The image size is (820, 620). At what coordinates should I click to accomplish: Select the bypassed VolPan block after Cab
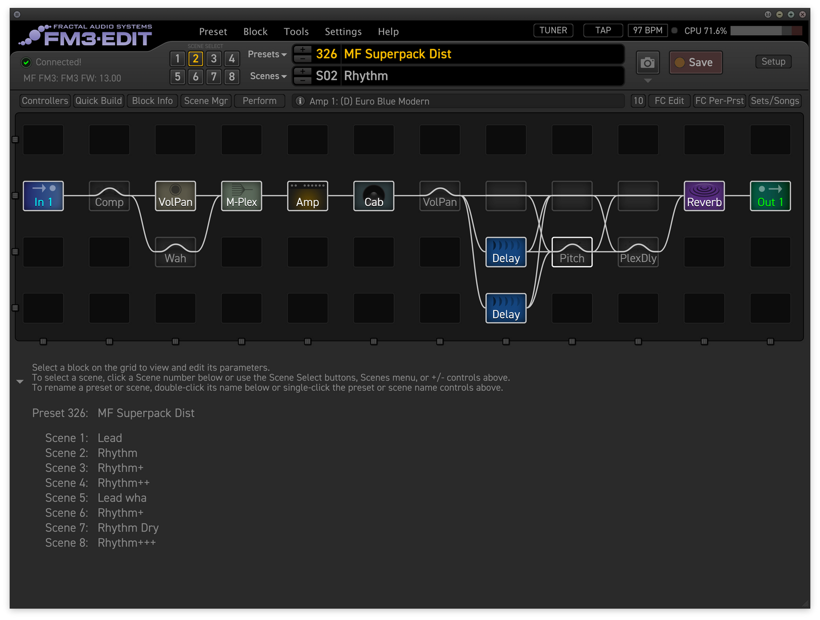440,196
